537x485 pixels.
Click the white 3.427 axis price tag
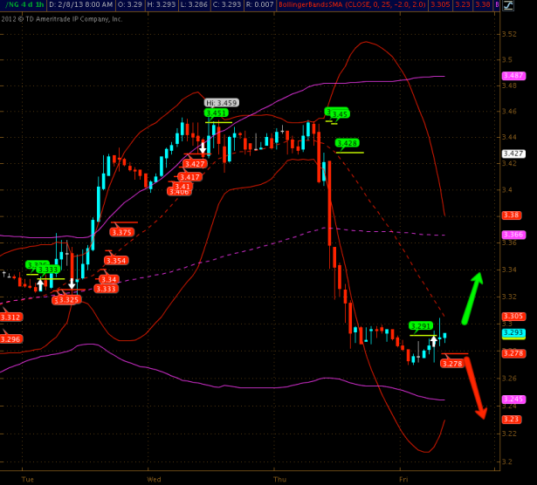click(513, 154)
